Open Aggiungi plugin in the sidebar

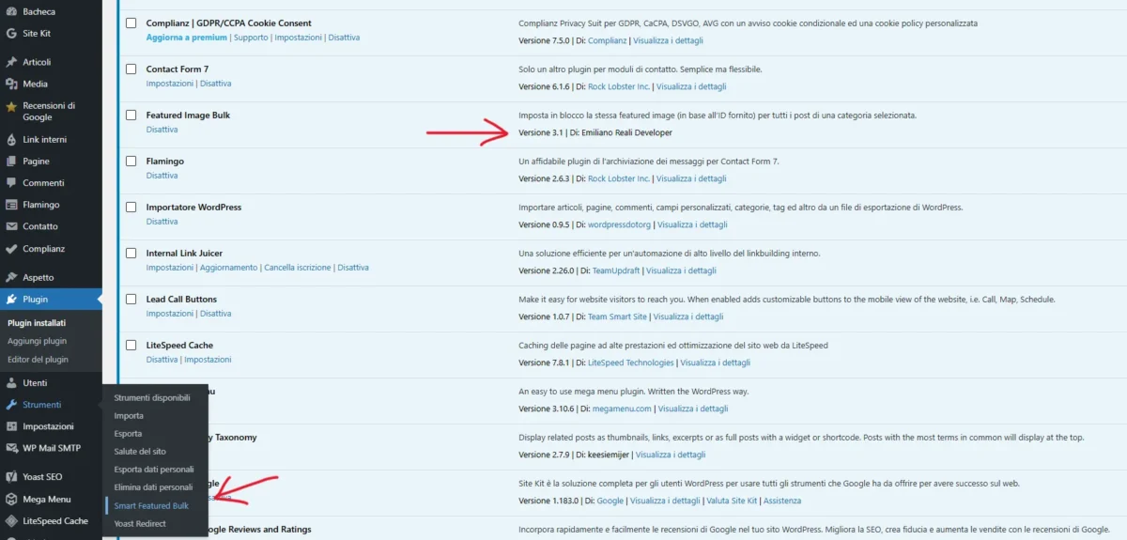point(37,341)
